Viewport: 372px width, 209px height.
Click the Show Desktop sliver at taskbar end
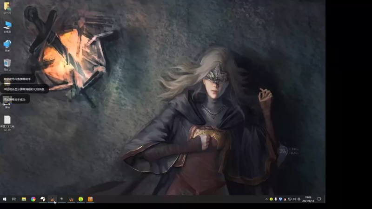(325, 199)
